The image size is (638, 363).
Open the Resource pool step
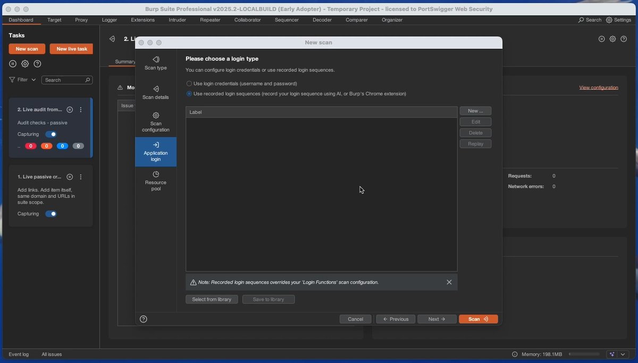tap(156, 181)
